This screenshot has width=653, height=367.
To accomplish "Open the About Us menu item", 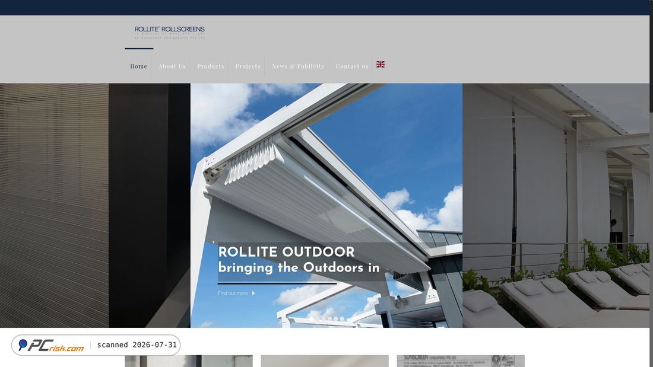I will [172, 66].
